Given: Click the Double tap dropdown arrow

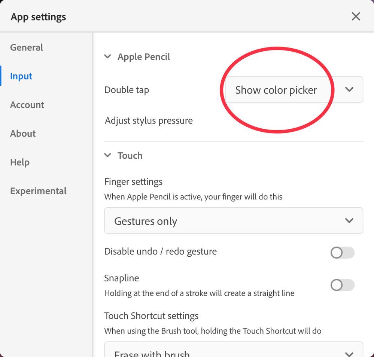Looking at the screenshot, I should pos(349,89).
